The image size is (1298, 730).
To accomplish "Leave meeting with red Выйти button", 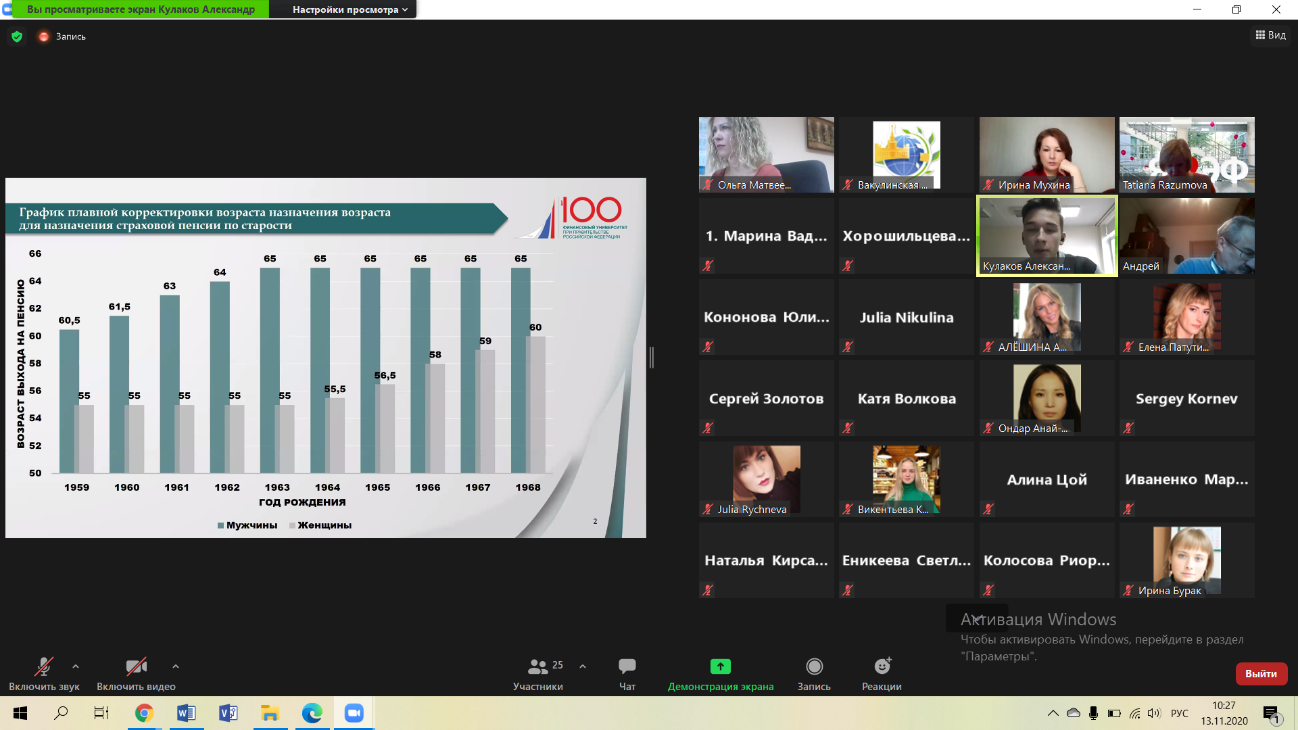I will coord(1261,674).
